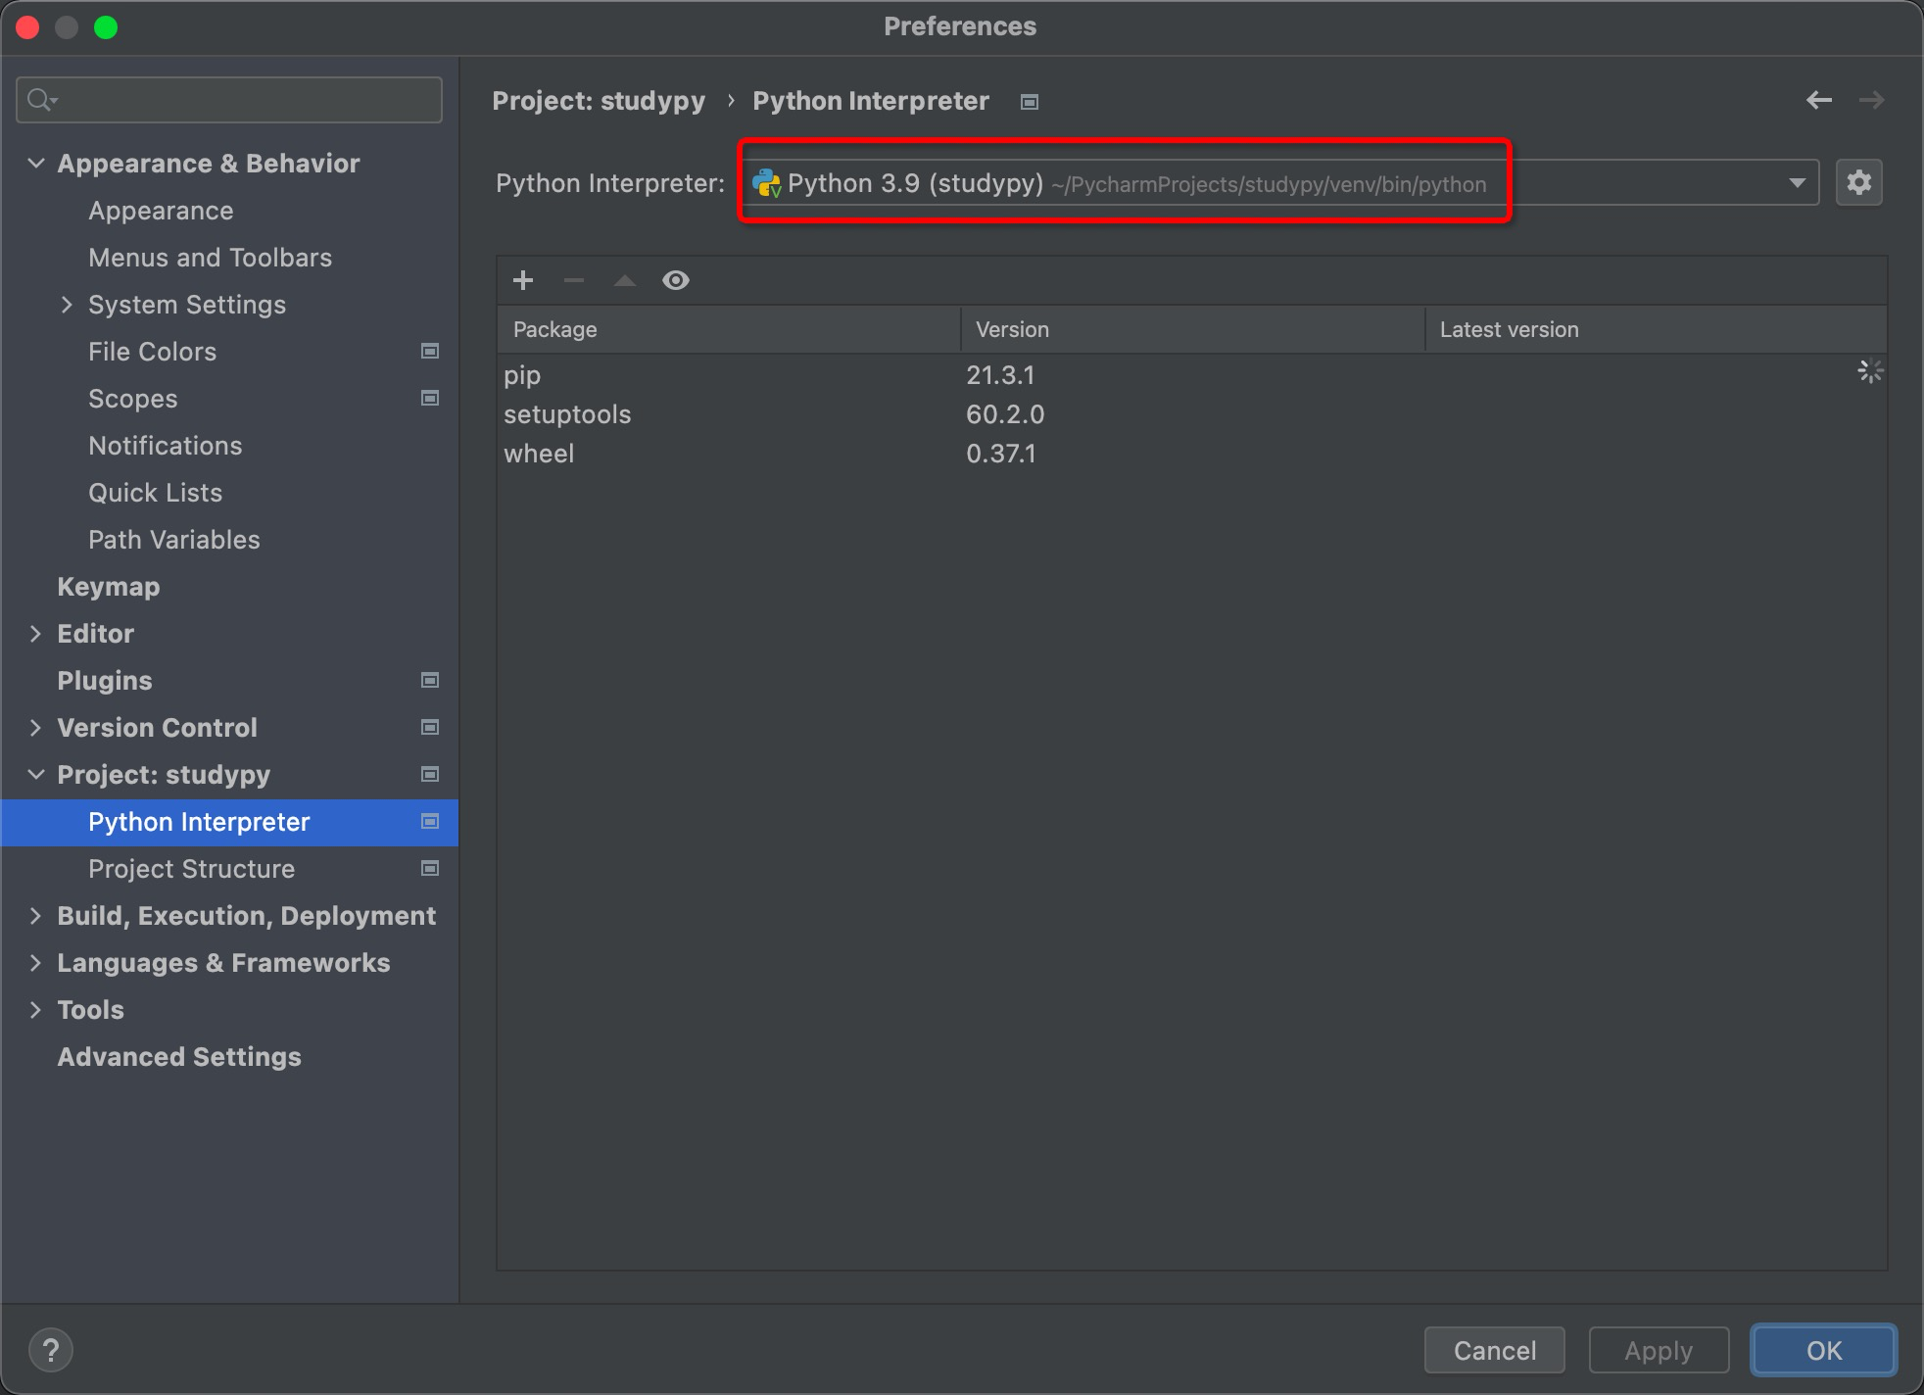Expand the System Settings tree node
The width and height of the screenshot is (1924, 1395).
67,305
